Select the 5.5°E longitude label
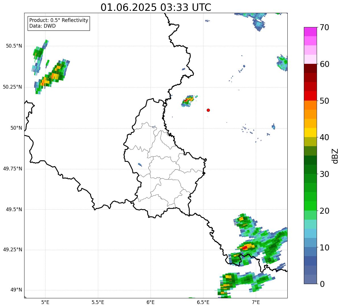Image resolution: width=342 pixels, height=308 pixels. tap(98, 302)
